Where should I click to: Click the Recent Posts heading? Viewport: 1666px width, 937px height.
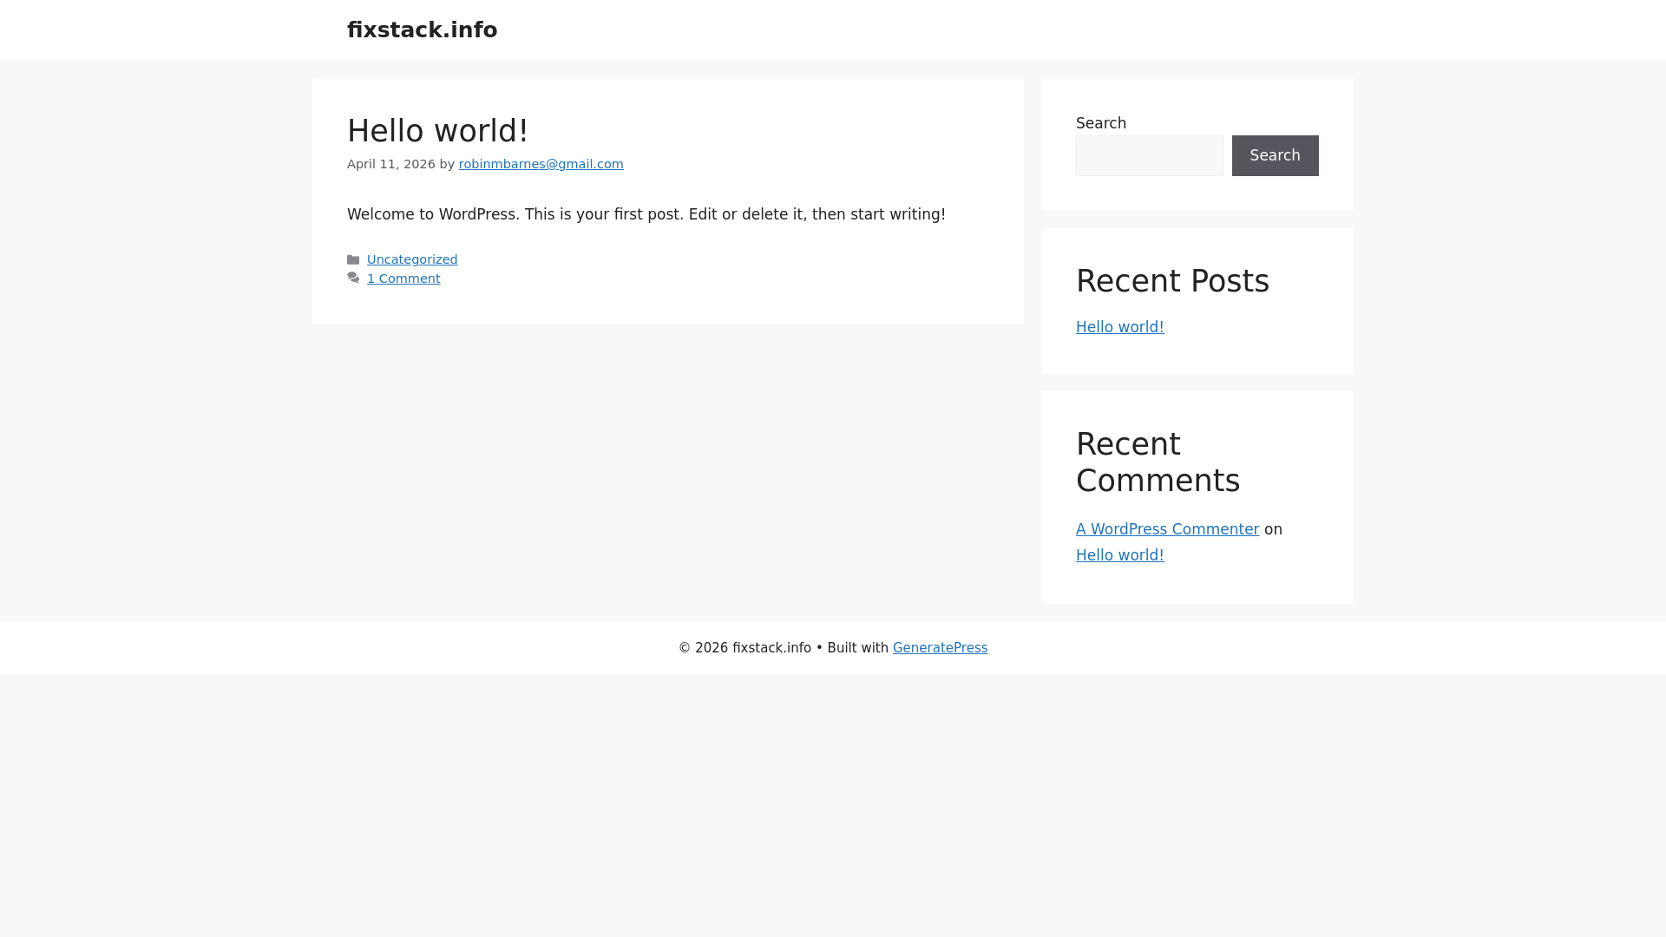click(1172, 281)
